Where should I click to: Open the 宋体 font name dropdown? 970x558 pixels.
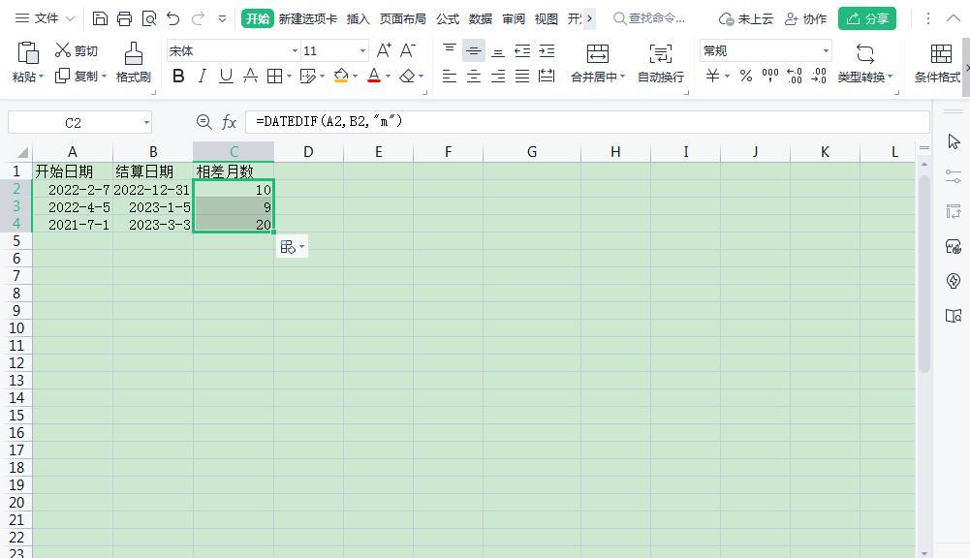tap(296, 50)
